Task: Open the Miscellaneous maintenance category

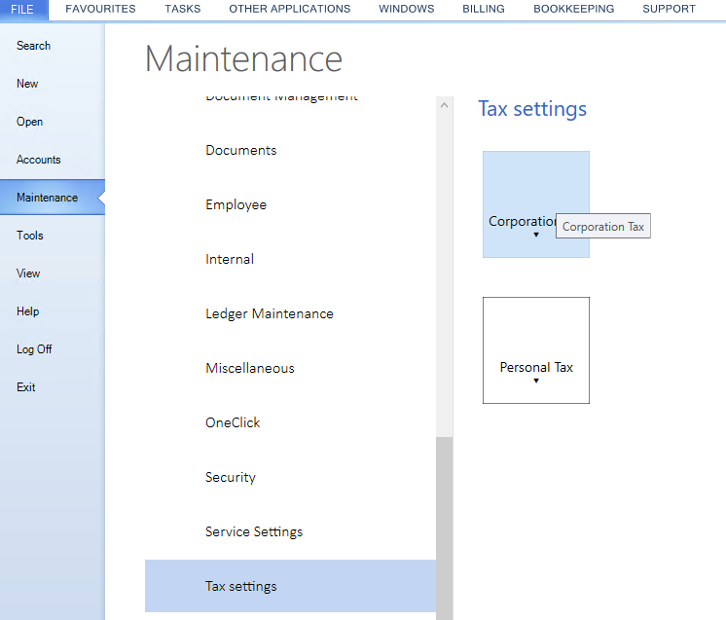Action: coord(290,368)
